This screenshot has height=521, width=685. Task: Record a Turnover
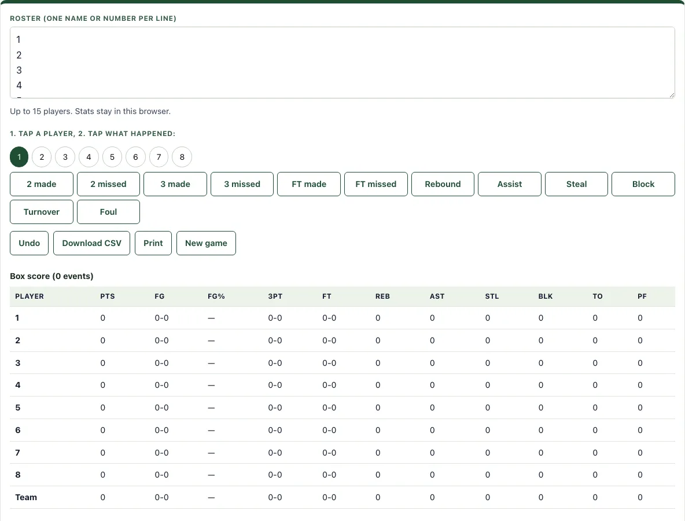click(x=42, y=212)
